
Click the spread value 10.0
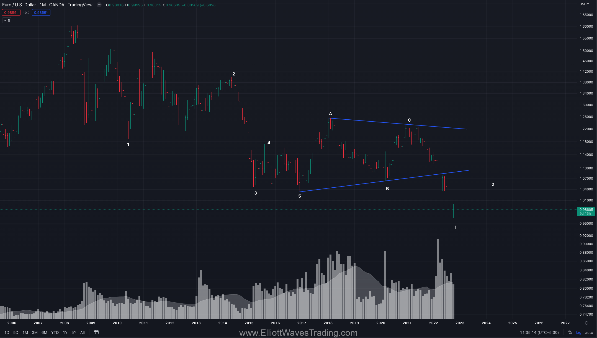point(26,13)
